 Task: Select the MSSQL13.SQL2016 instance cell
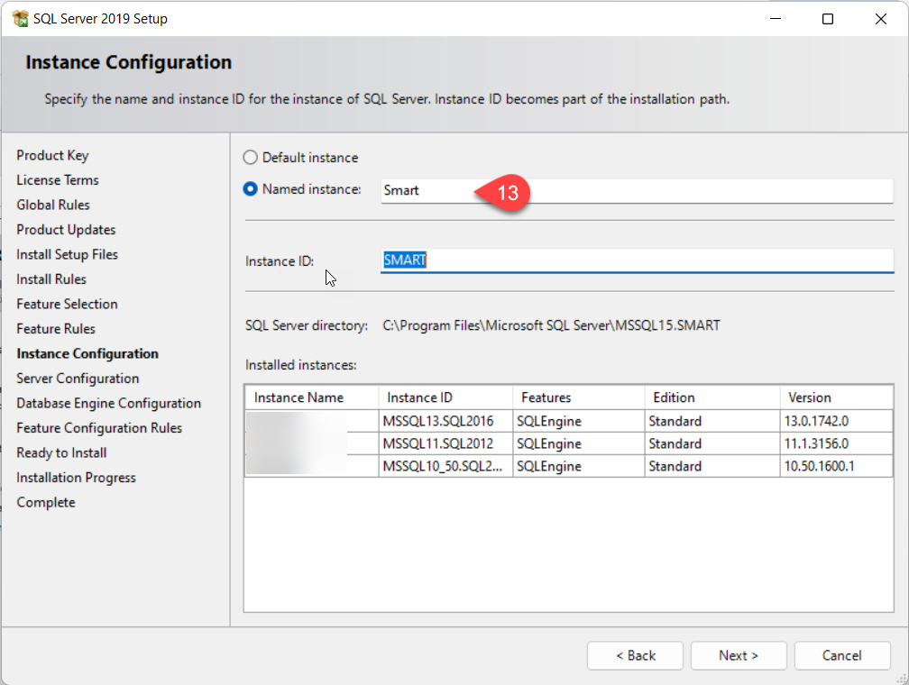pyautogui.click(x=445, y=421)
